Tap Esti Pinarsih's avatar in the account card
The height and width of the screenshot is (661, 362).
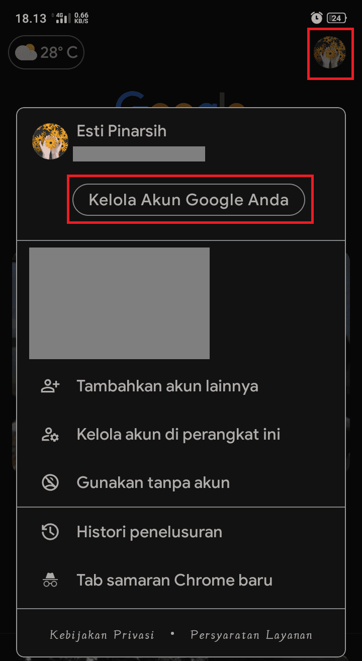coord(50,141)
